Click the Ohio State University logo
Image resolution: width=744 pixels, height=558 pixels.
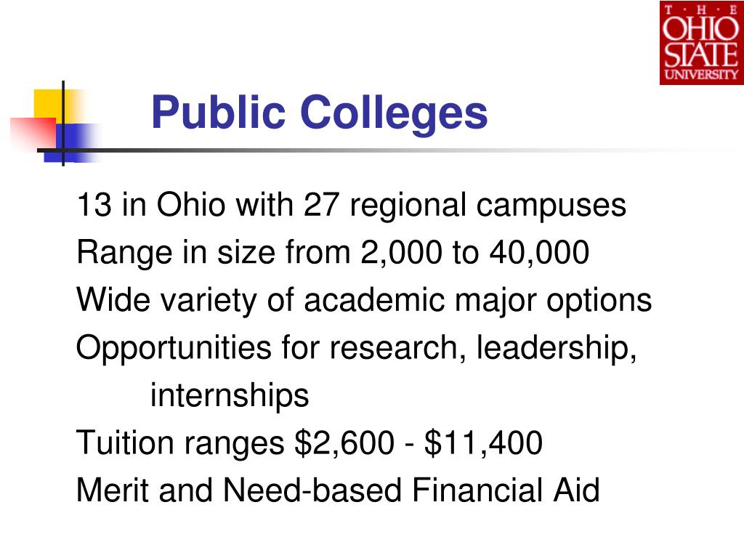tap(702, 43)
